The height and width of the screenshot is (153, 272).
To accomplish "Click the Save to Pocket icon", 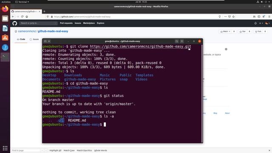I will pos(229,17).
